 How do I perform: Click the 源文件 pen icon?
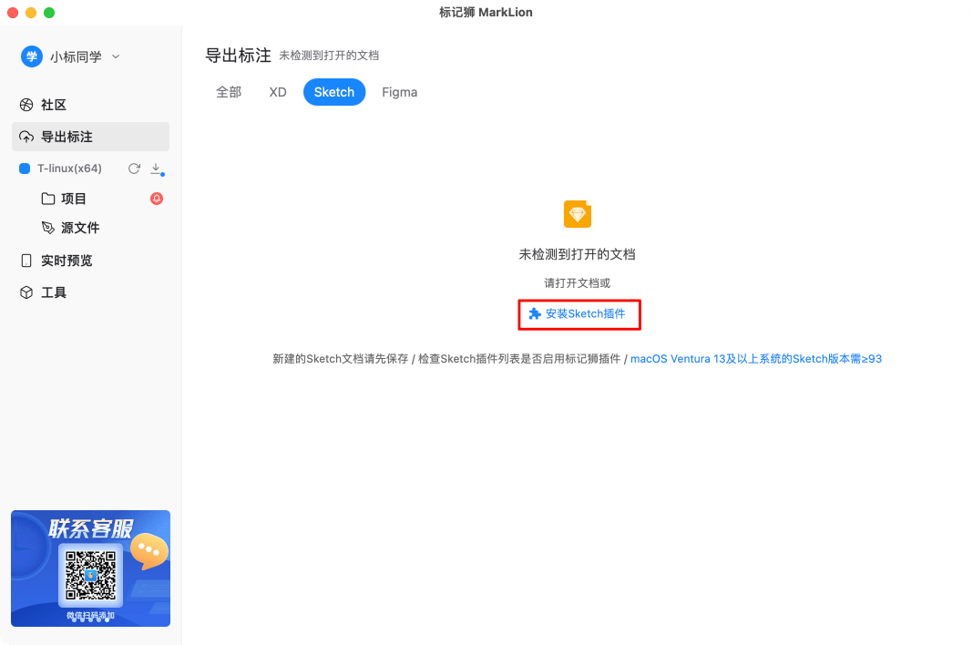click(x=47, y=228)
